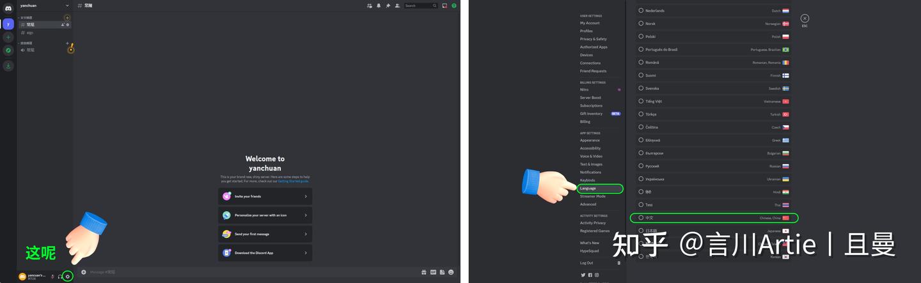The width and height of the screenshot is (921, 283).
Task: Open My Account settings
Action: point(590,23)
